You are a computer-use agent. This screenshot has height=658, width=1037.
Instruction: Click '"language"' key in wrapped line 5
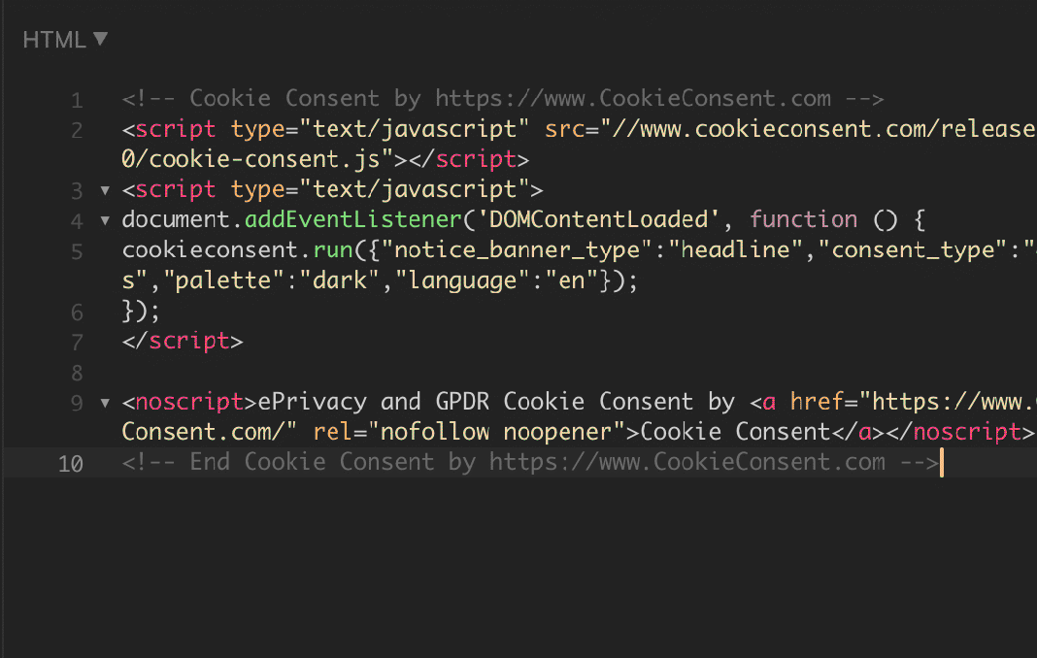[462, 280]
